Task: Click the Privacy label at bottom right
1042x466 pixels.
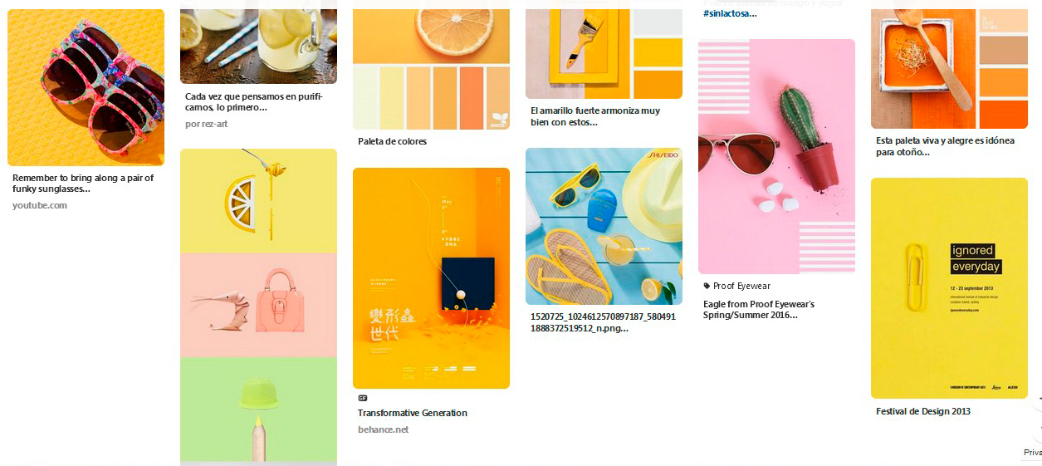Action: 1033,453
